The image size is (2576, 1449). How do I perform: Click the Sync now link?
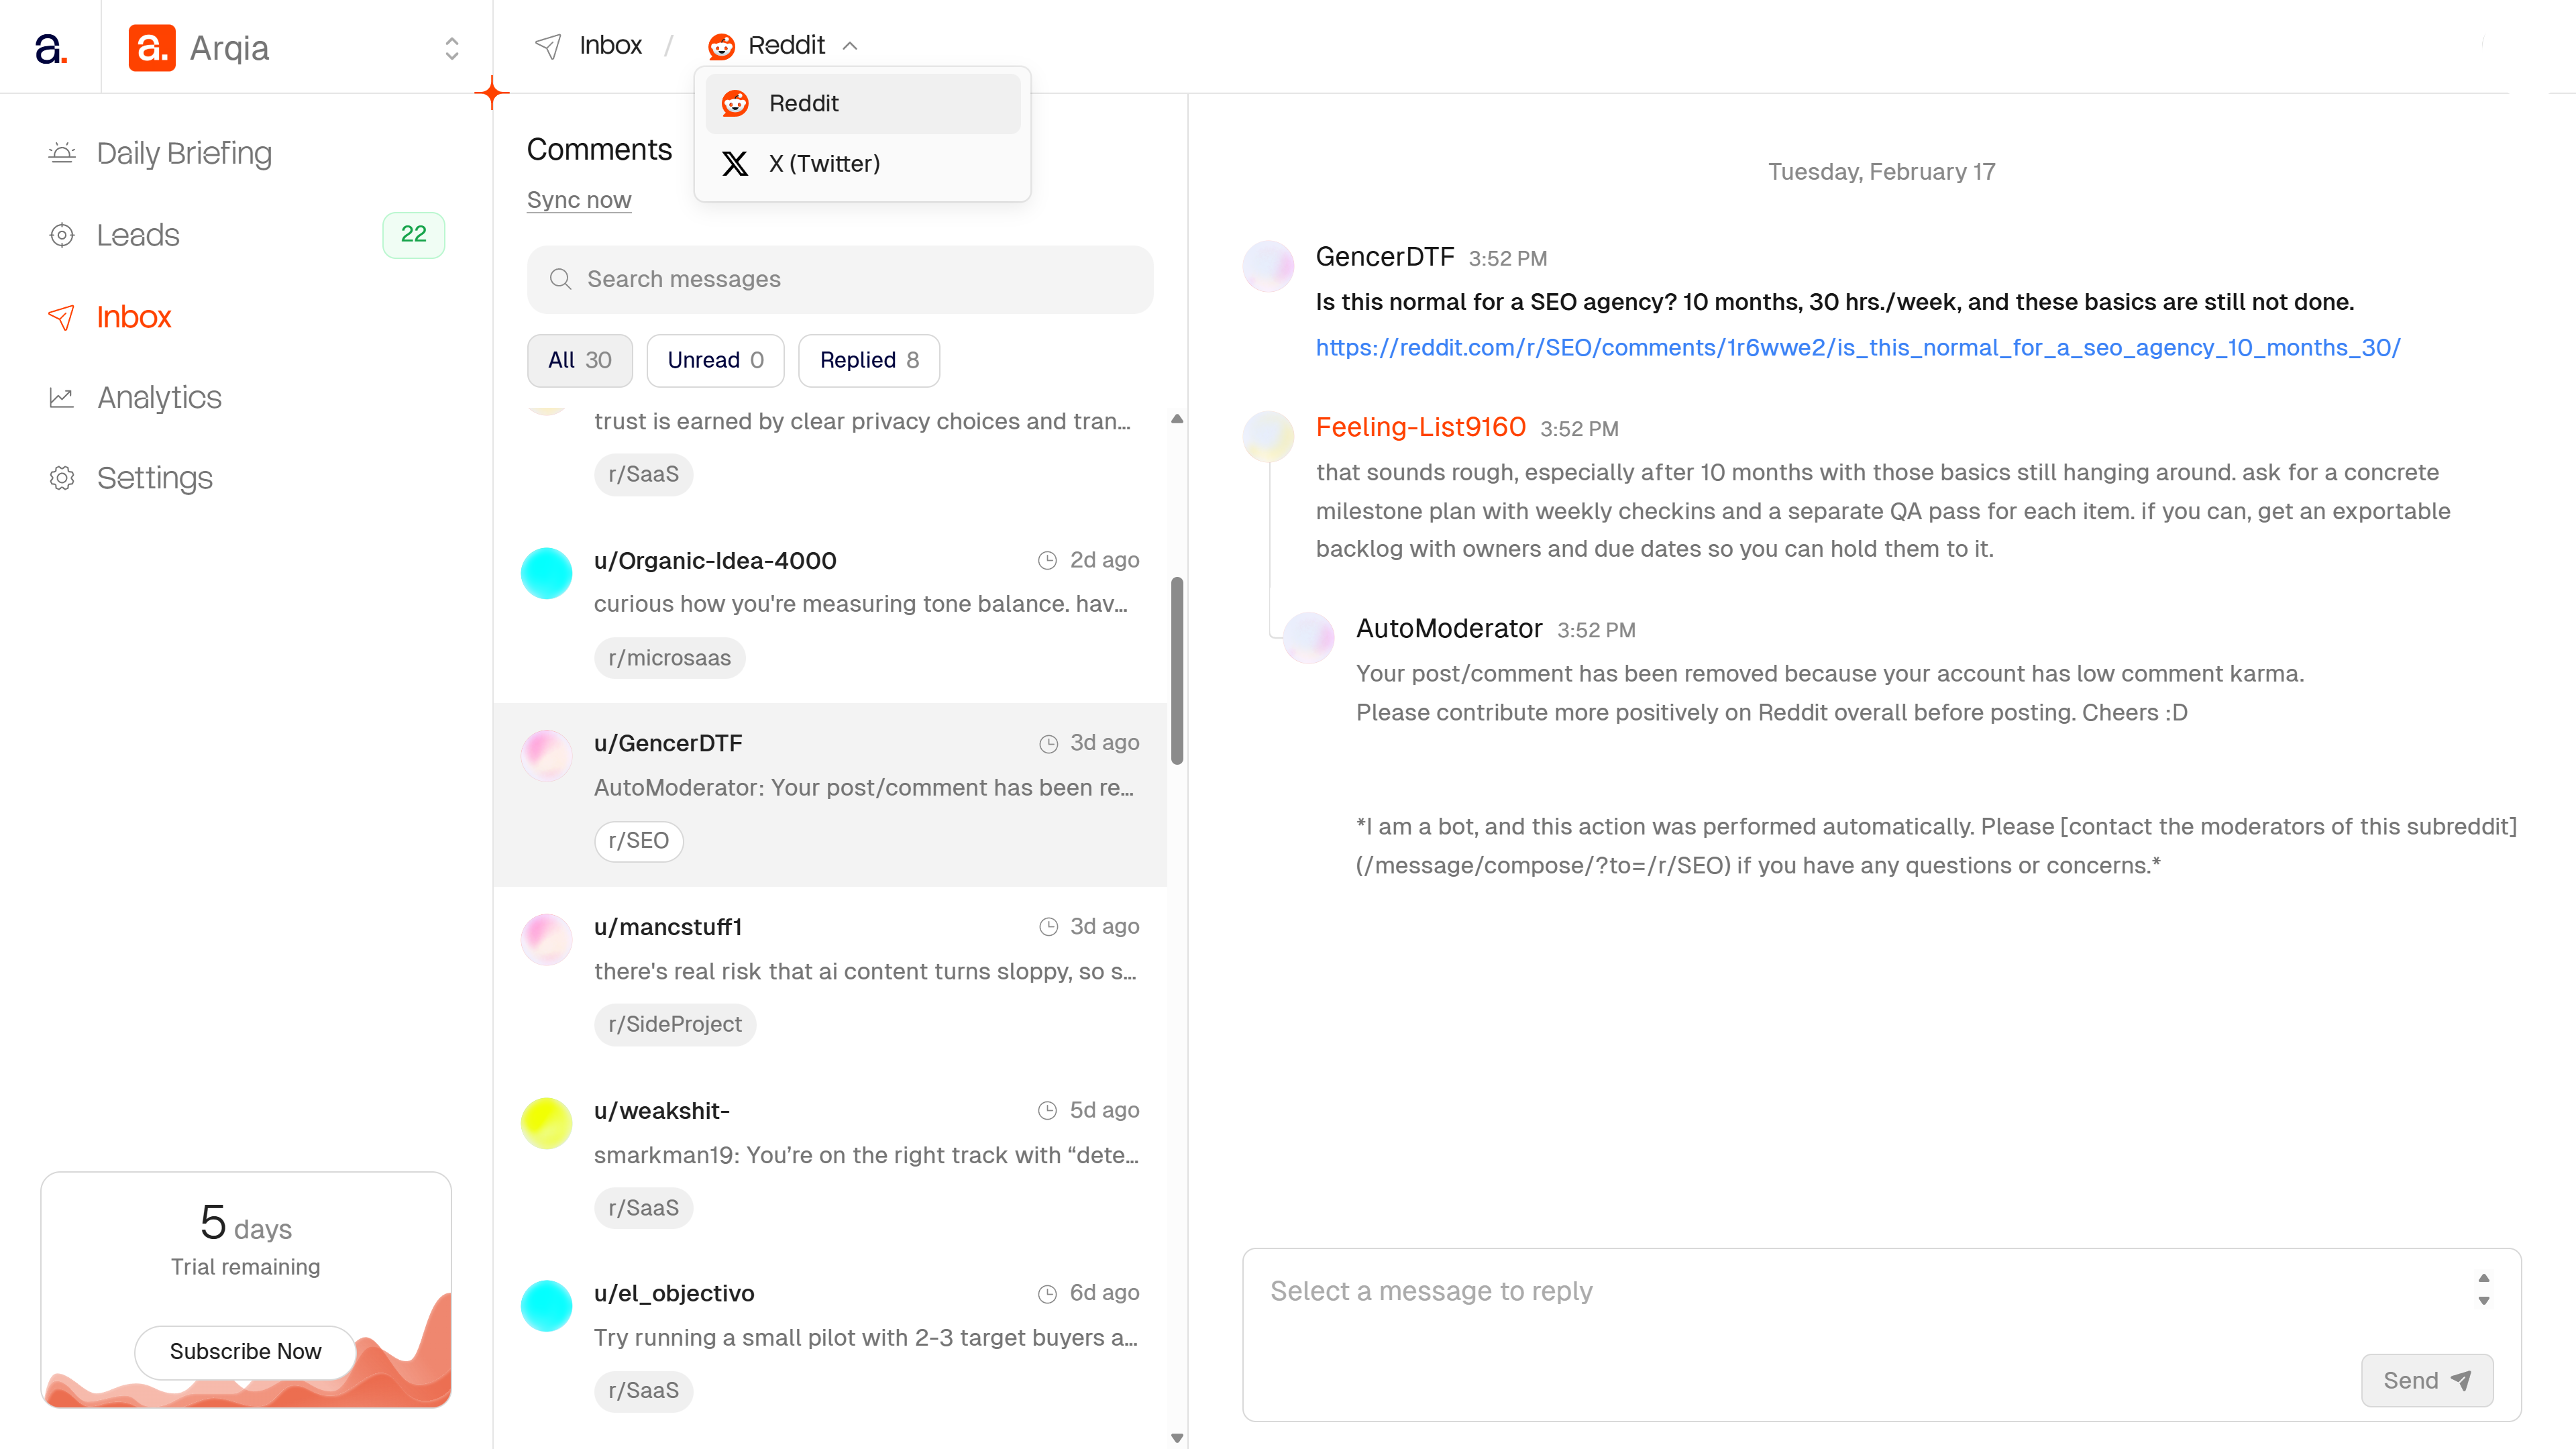(x=578, y=199)
